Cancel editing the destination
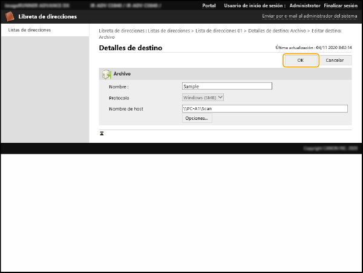The width and height of the screenshot is (363, 273). point(335,61)
